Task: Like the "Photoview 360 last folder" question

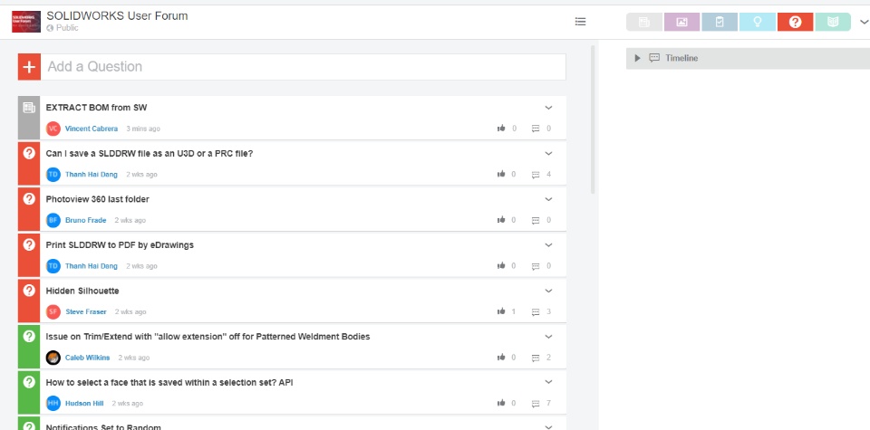Action: click(502, 220)
